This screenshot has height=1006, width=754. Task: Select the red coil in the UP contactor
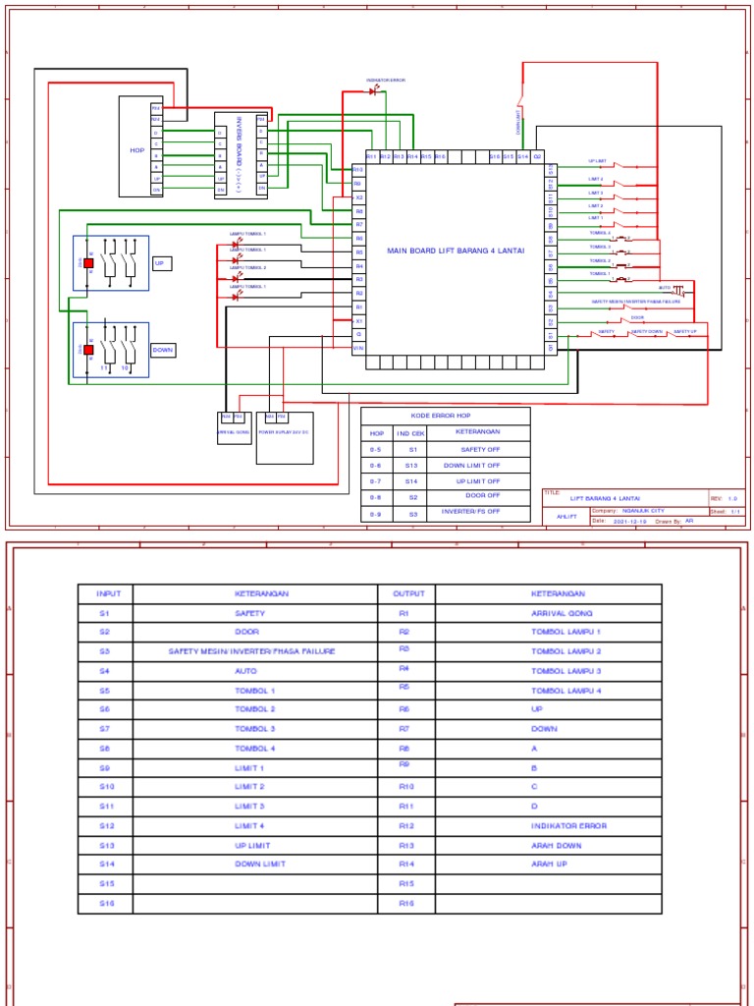pos(88,263)
